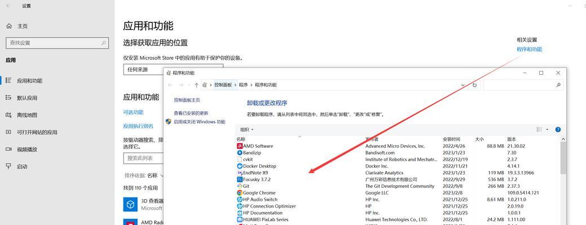This screenshot has height=225, width=586.
Task: Select 可打开网站的应用 in sidebar
Action: (x=57, y=132)
